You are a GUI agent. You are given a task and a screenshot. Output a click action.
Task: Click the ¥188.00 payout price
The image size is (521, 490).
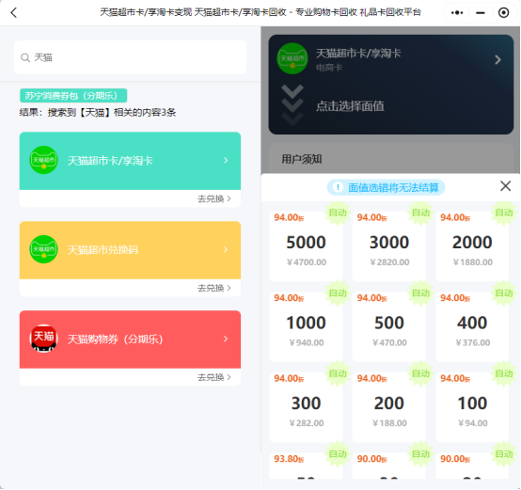389,423
